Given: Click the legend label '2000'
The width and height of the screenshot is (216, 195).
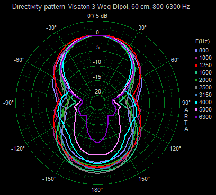Looking at the screenshot, I should (x=205, y=80).
